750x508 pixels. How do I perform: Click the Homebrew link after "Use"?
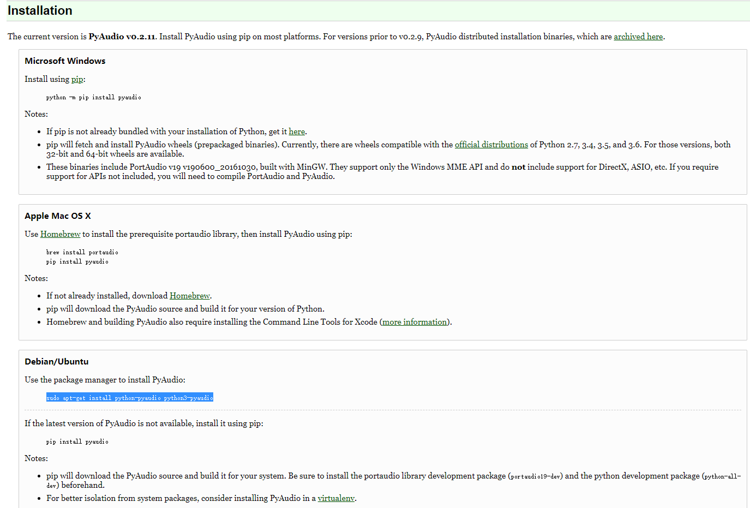tap(61, 234)
